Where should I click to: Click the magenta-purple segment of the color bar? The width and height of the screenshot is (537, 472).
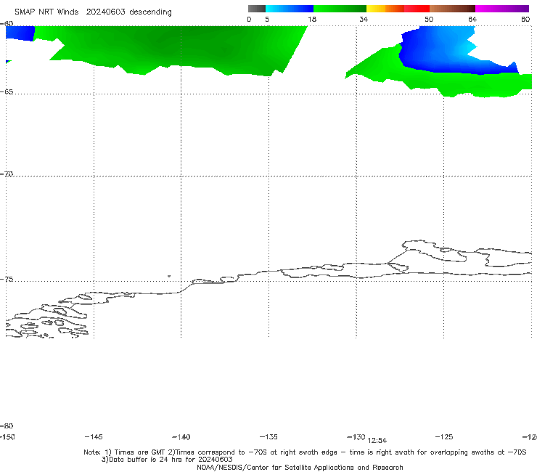(x=502, y=9)
